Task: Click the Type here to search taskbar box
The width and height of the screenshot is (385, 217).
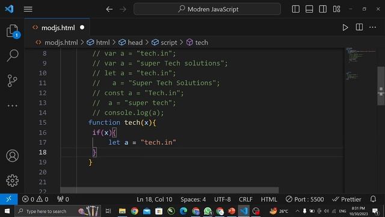Action: click(58, 211)
